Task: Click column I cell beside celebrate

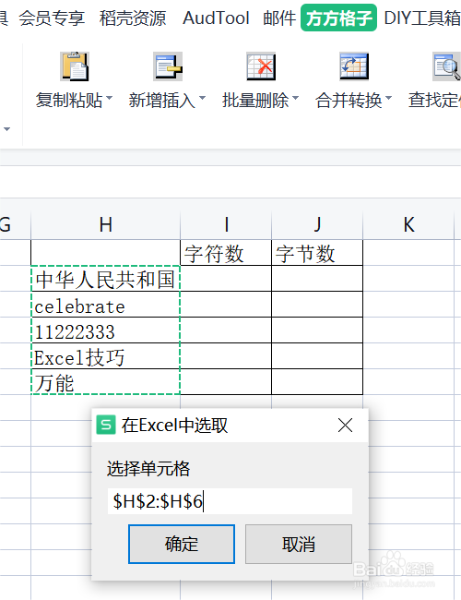Action: [x=226, y=305]
